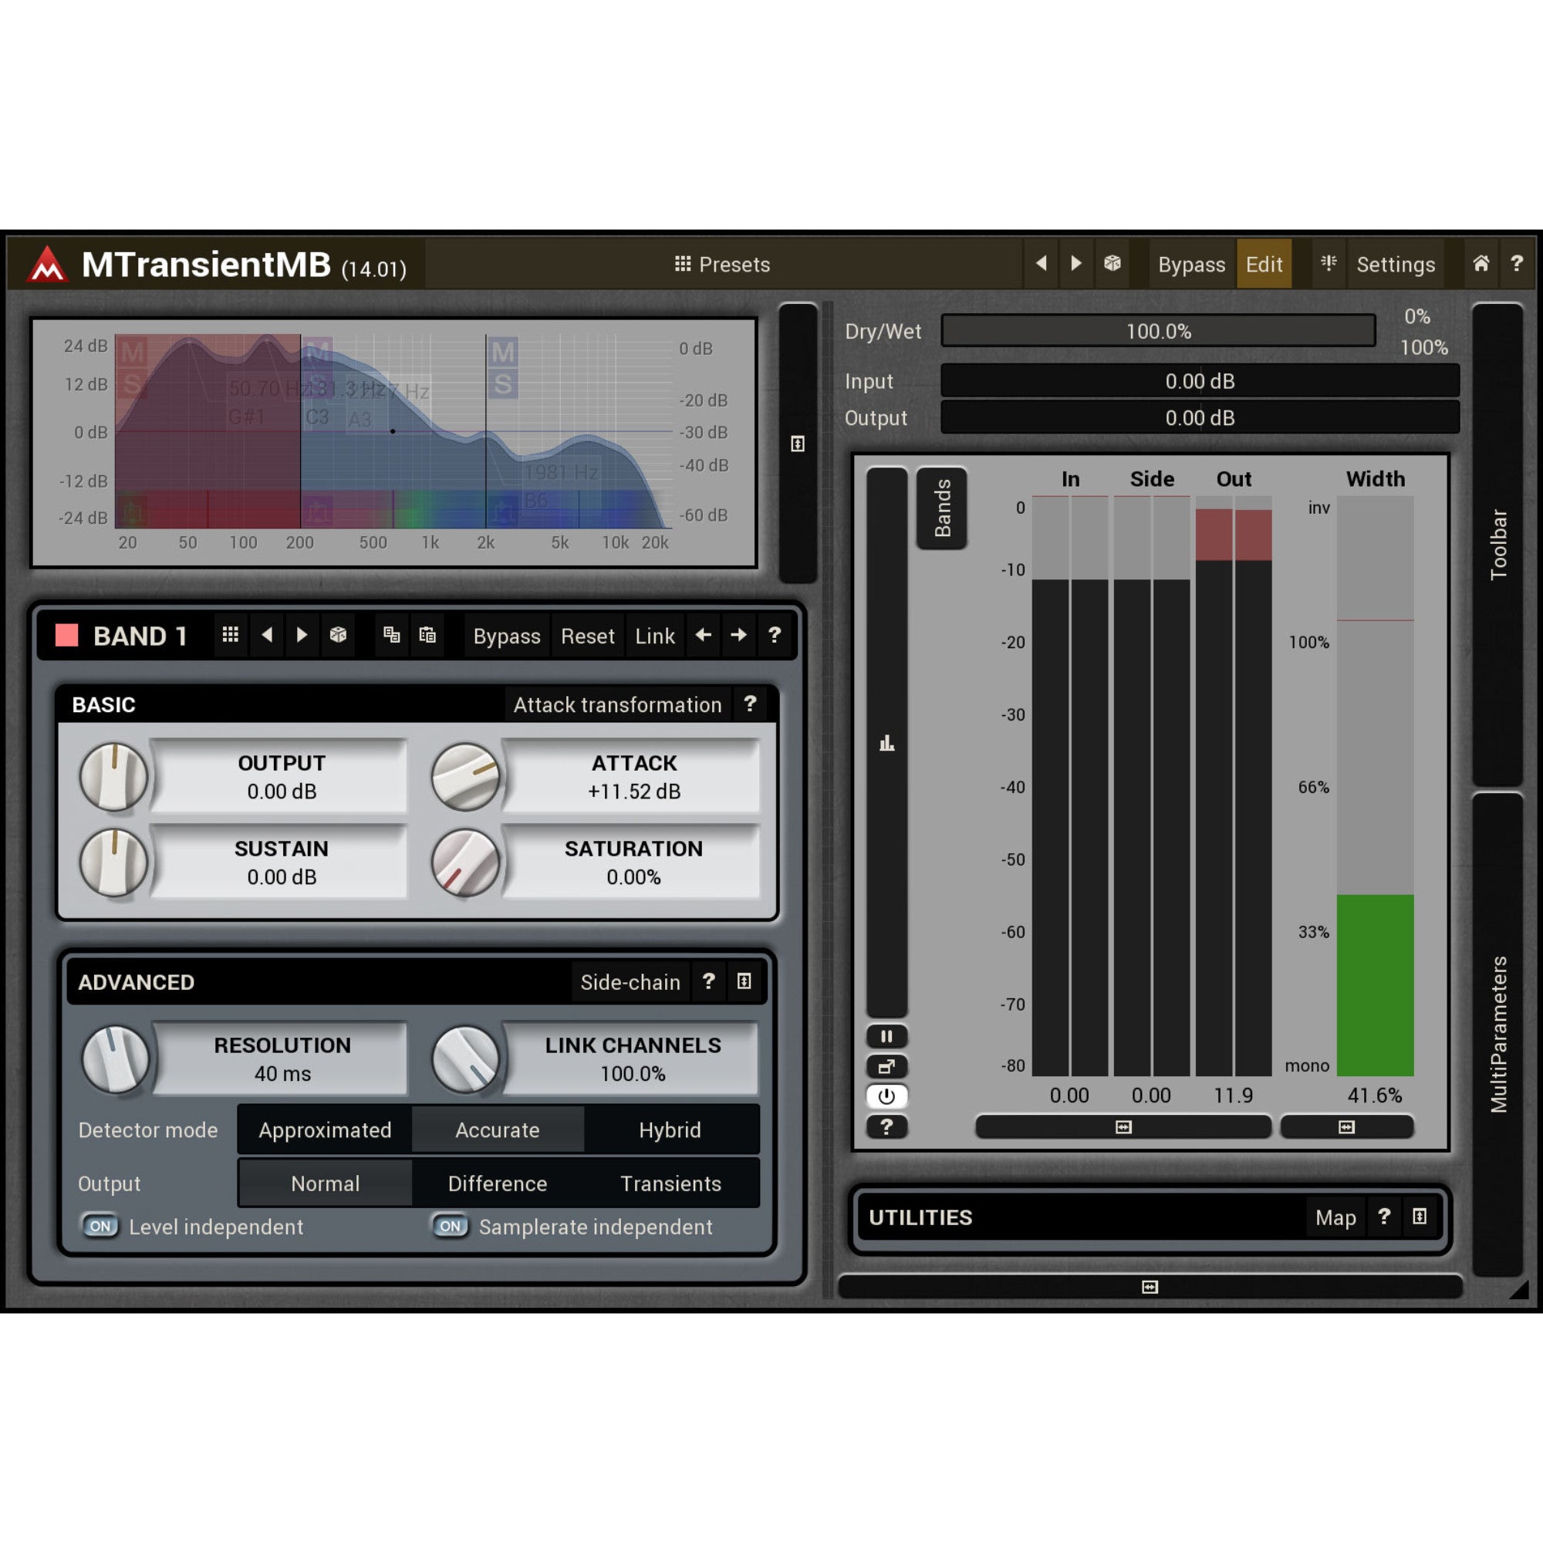Click the channel mode icon beside Settings

[1329, 264]
